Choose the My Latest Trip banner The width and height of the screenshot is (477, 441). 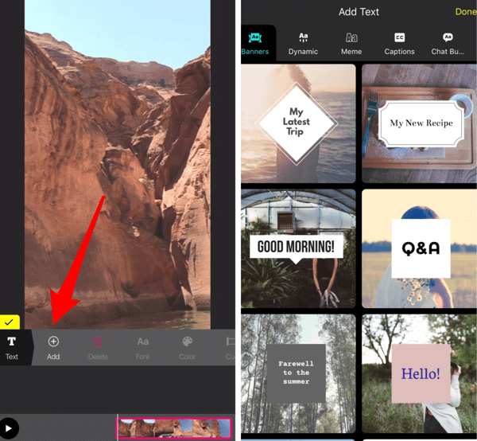pos(298,123)
